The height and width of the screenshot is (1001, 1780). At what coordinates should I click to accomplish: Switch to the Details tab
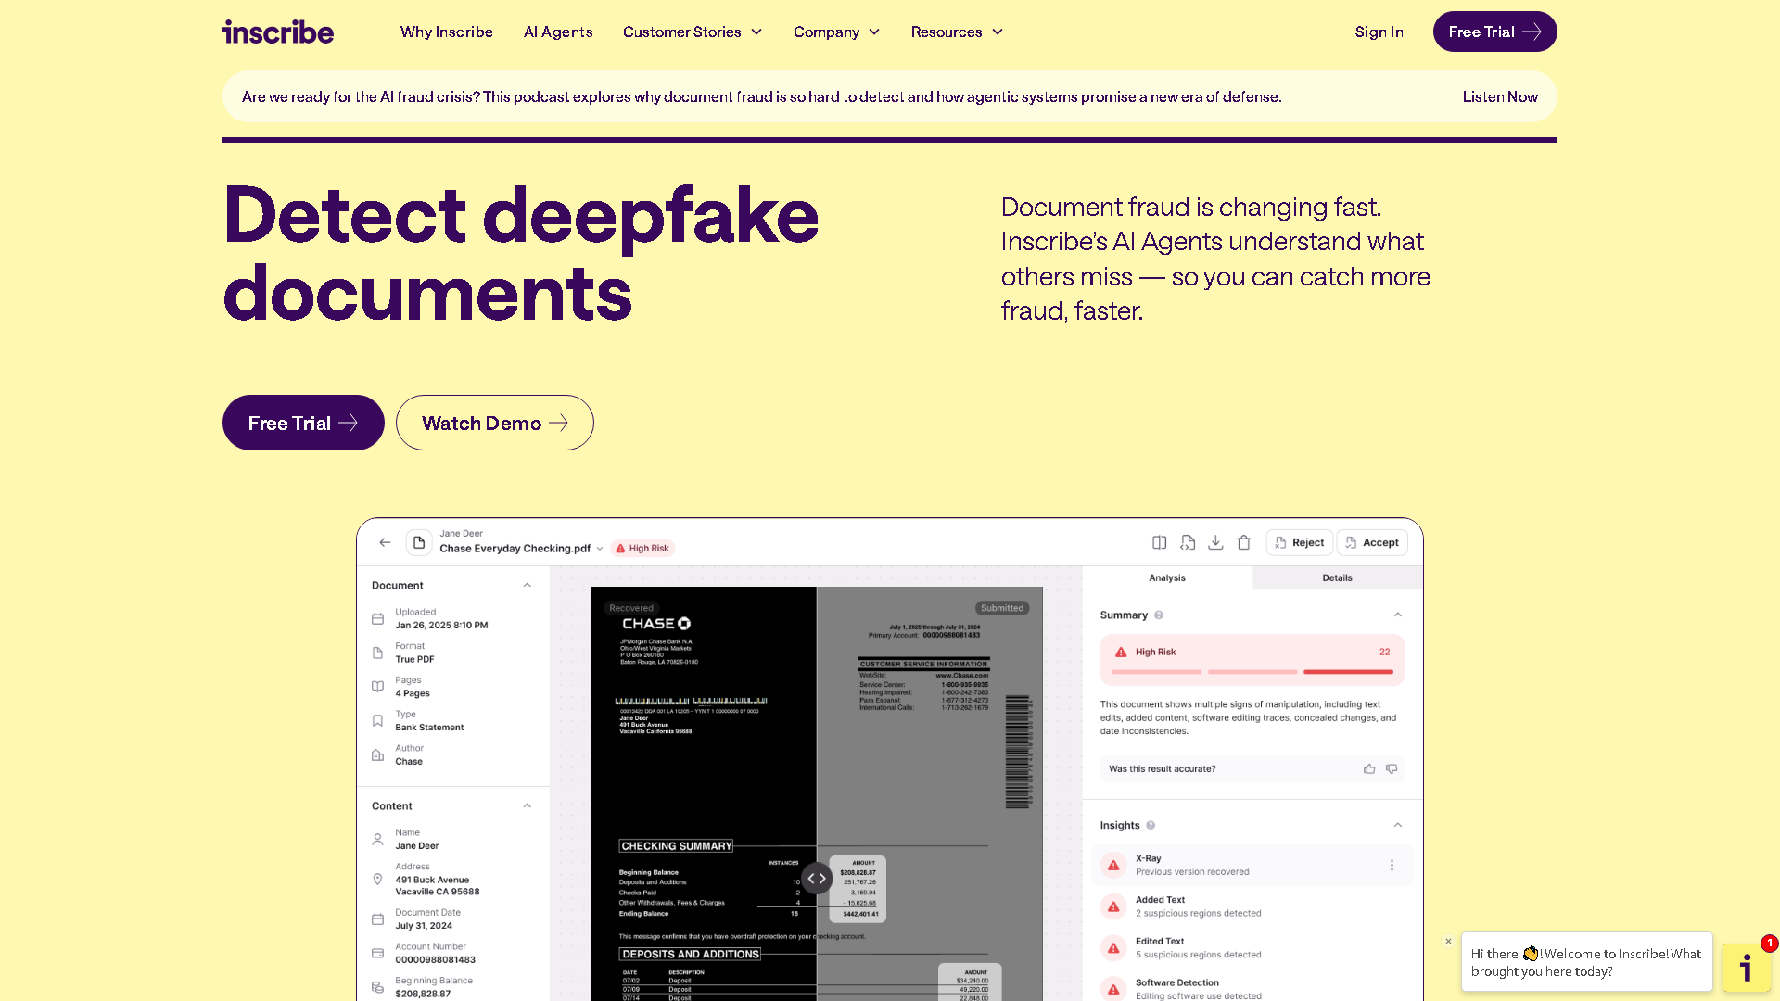[1337, 577]
